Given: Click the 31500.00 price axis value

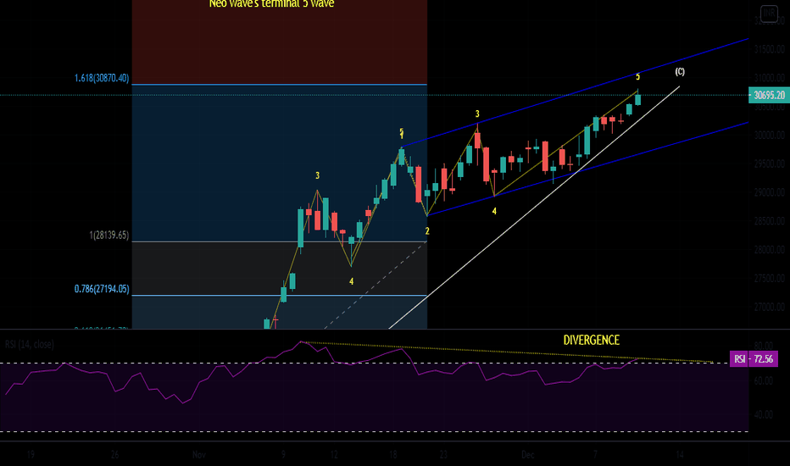Looking at the screenshot, I should 770,49.
